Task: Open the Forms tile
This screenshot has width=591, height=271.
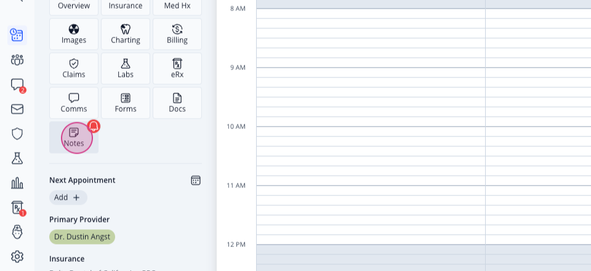Action: 126,103
